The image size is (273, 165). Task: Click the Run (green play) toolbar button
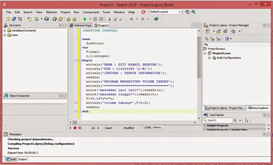pos(85,19)
